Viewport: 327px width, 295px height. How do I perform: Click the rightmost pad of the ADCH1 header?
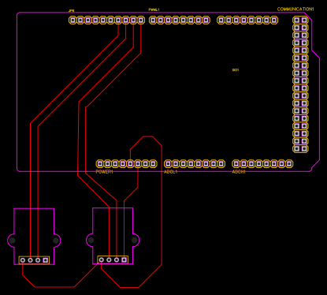289,164
